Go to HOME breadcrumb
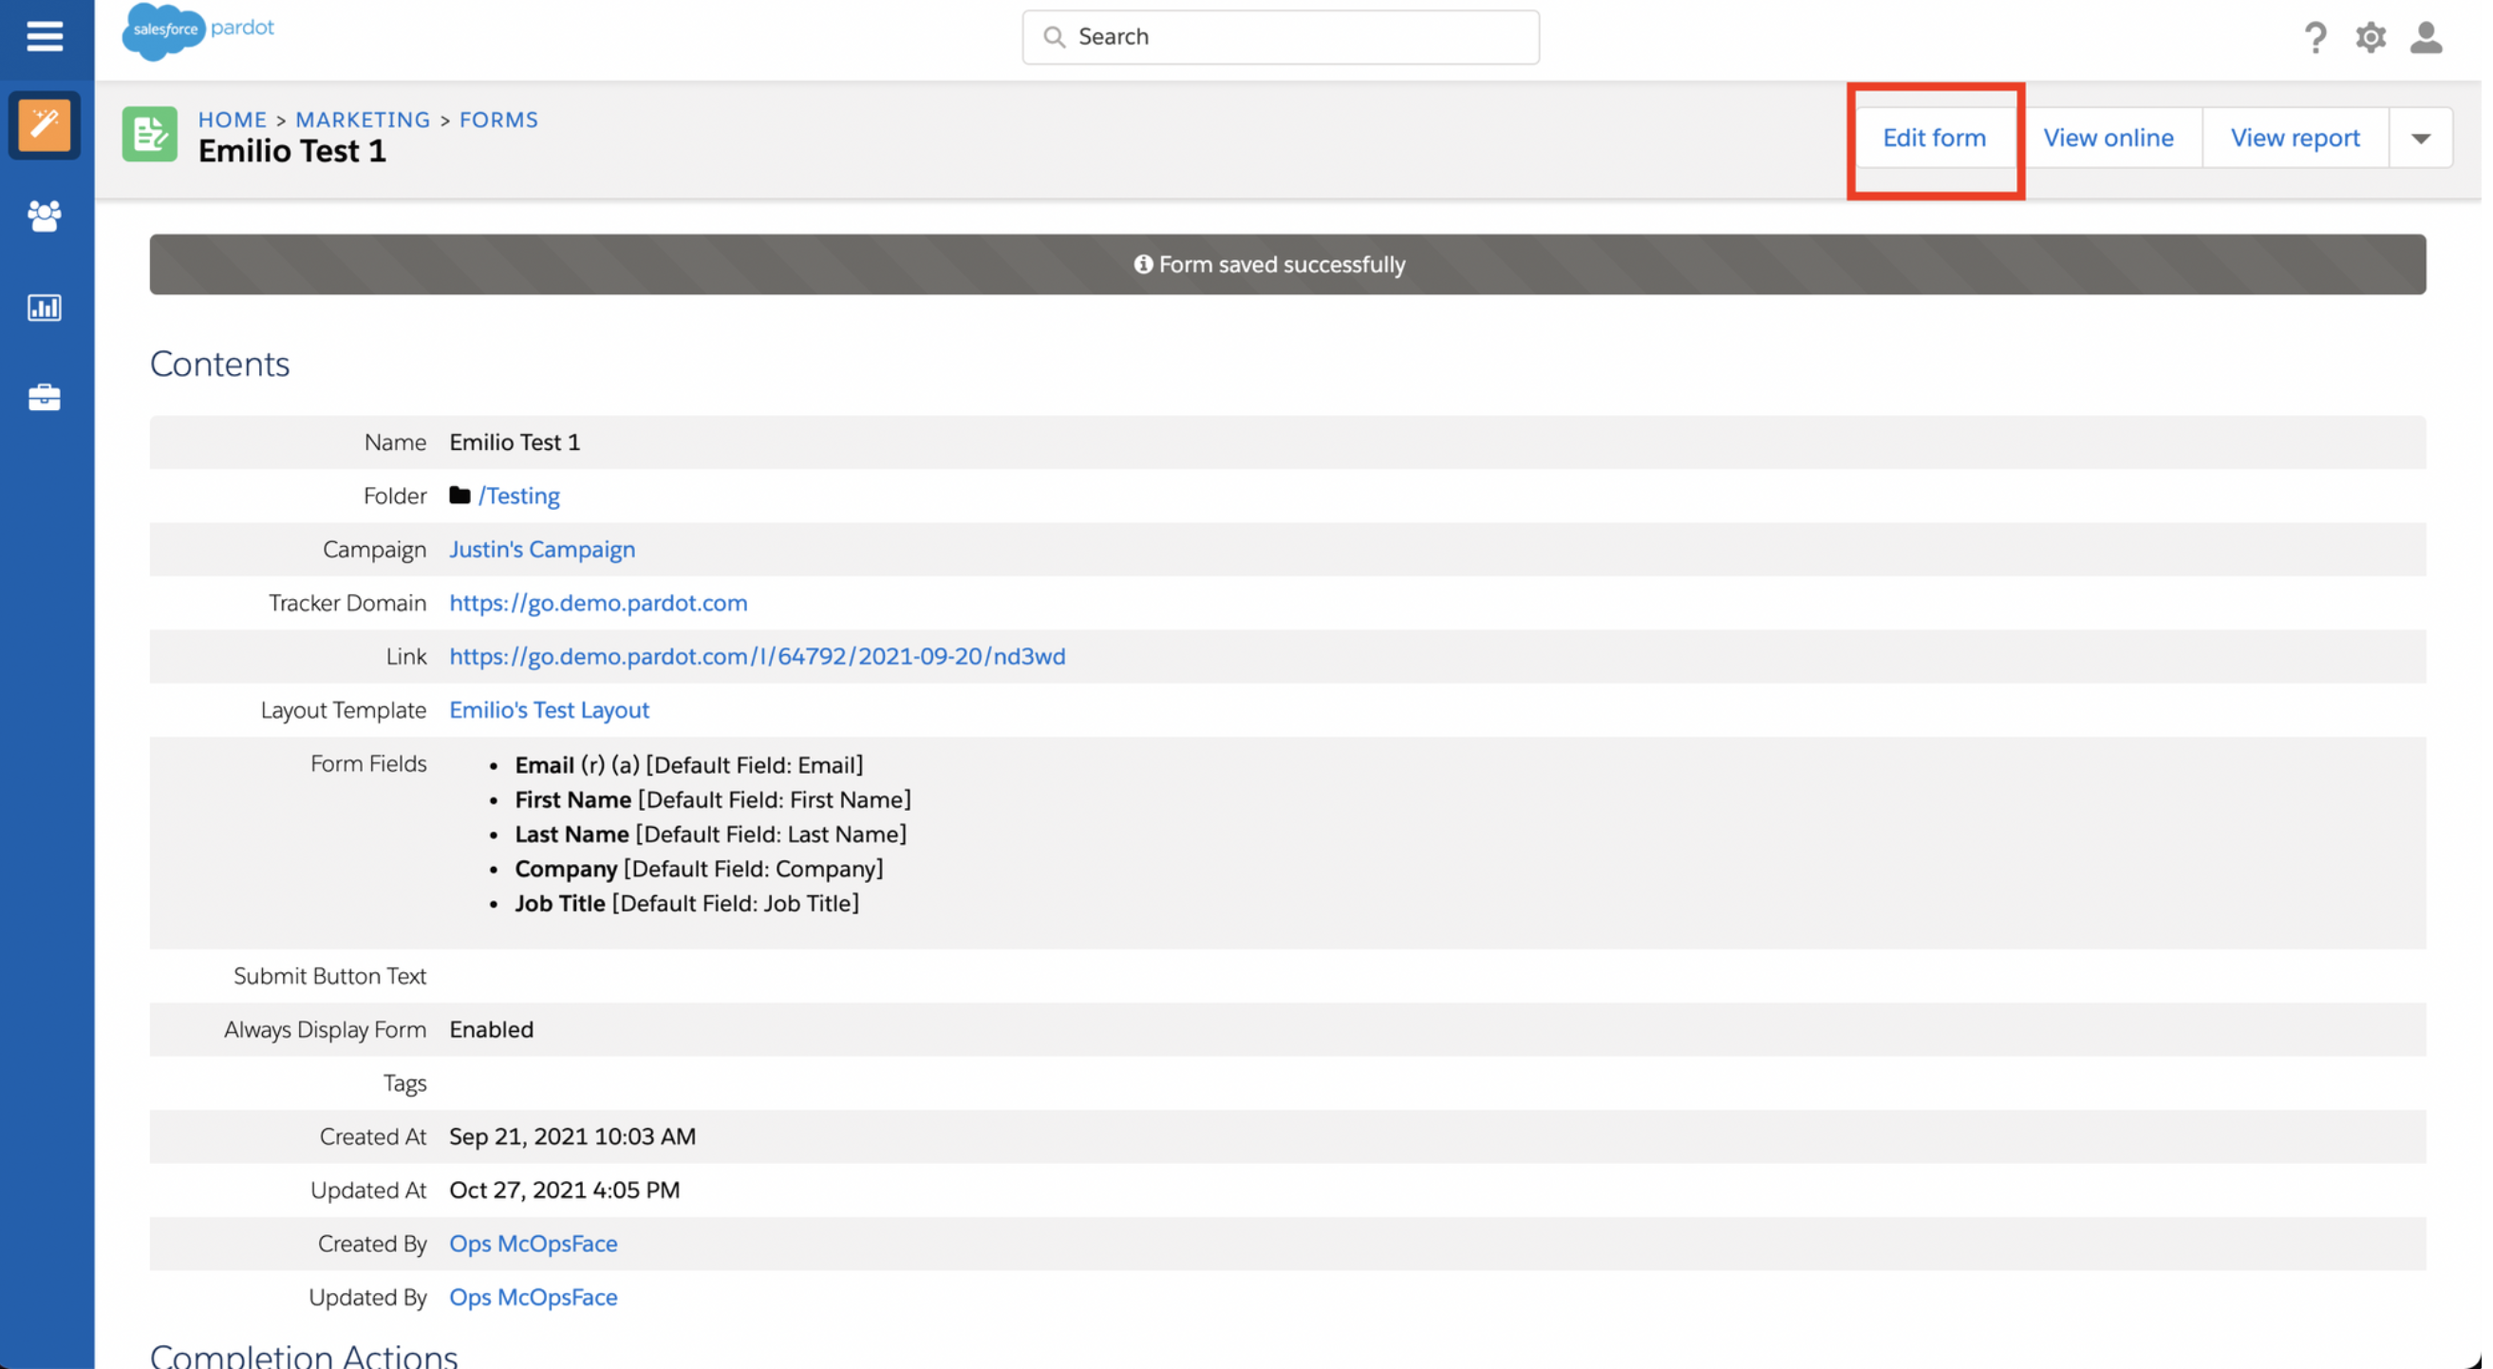 [233, 119]
